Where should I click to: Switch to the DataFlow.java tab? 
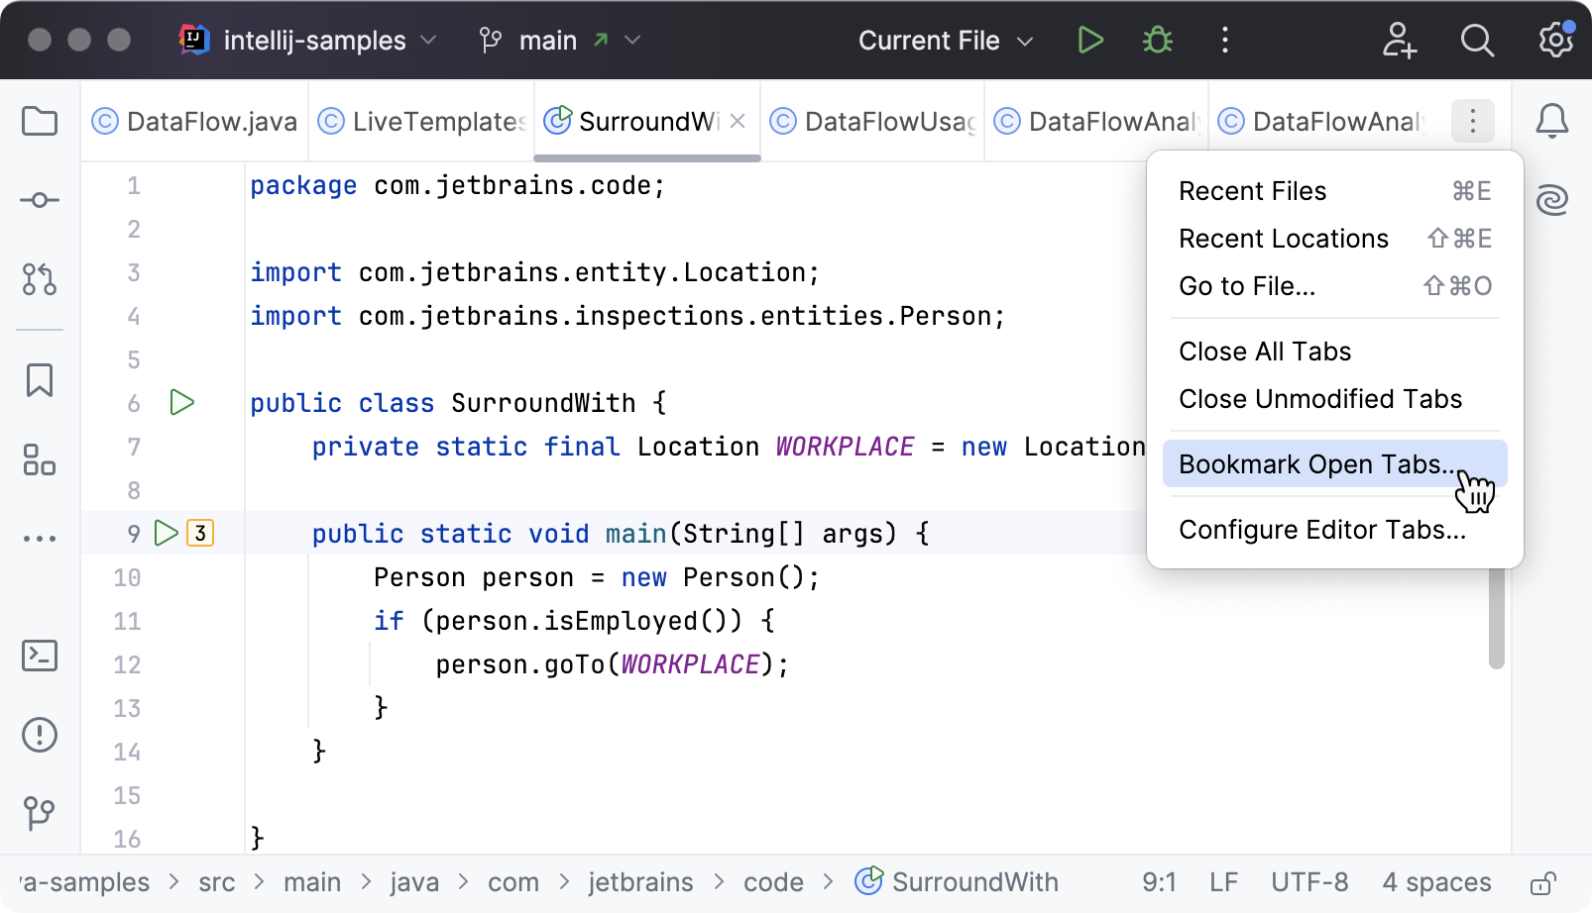[194, 121]
